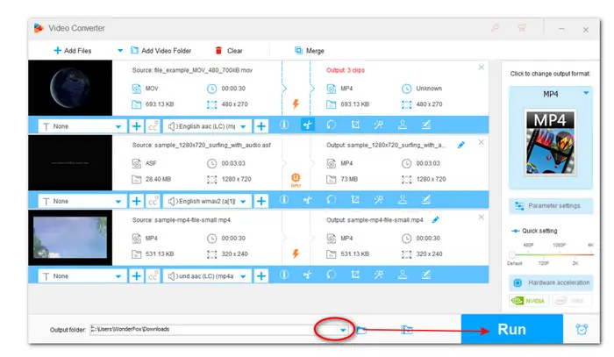
Task: Add subtitle to ASF surfing row
Action: (136, 201)
